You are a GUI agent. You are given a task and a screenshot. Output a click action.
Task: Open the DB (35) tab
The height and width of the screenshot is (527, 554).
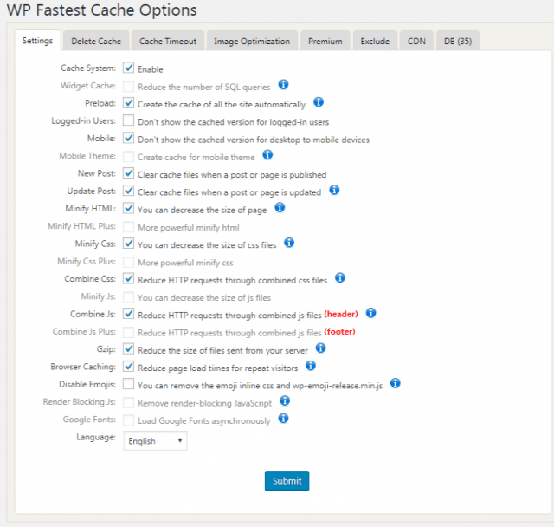(x=457, y=41)
